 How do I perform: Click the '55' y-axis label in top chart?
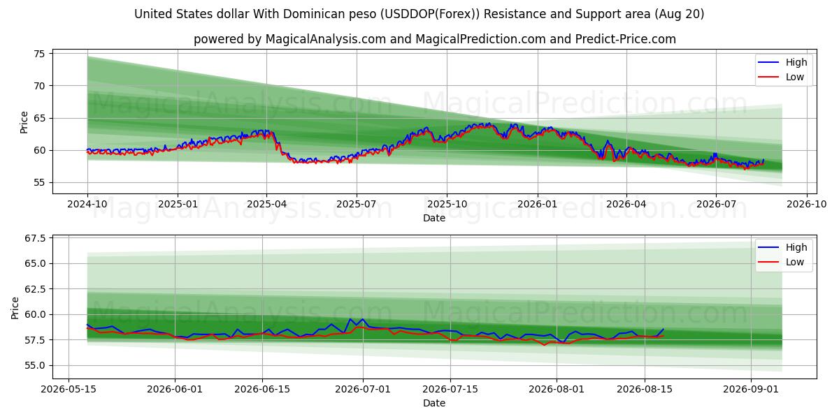[x=39, y=182]
